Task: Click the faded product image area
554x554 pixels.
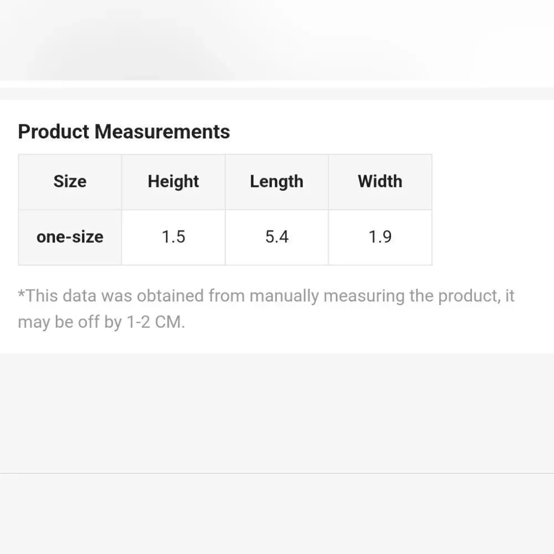Action: (277, 40)
